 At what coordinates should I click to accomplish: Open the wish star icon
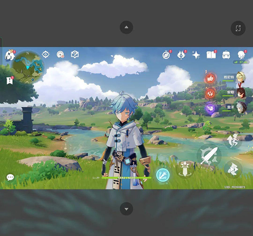[x=196, y=55]
